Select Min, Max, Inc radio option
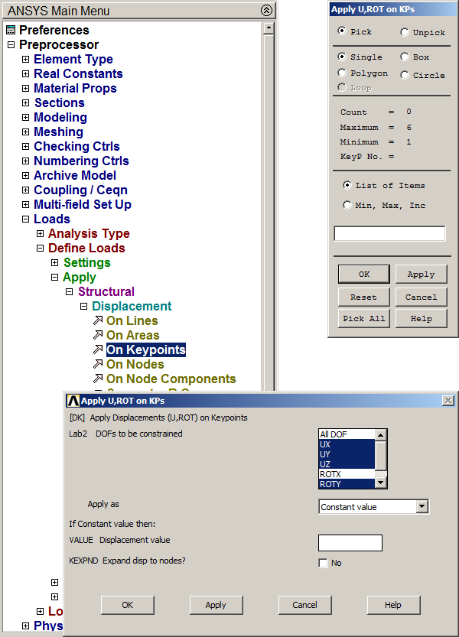The width and height of the screenshot is (459, 637). tap(347, 206)
